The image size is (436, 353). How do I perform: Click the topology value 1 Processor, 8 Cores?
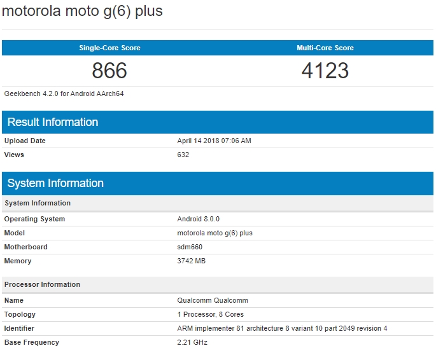tap(210, 314)
